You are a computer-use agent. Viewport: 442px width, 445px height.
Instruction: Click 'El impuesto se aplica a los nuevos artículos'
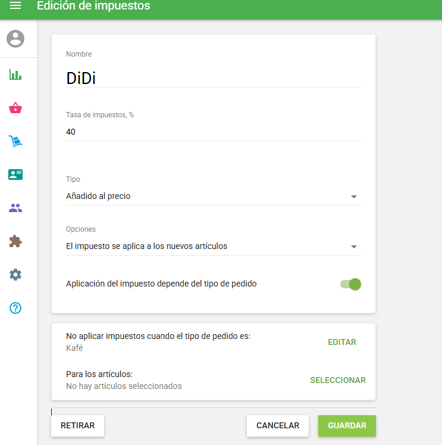tap(146, 246)
